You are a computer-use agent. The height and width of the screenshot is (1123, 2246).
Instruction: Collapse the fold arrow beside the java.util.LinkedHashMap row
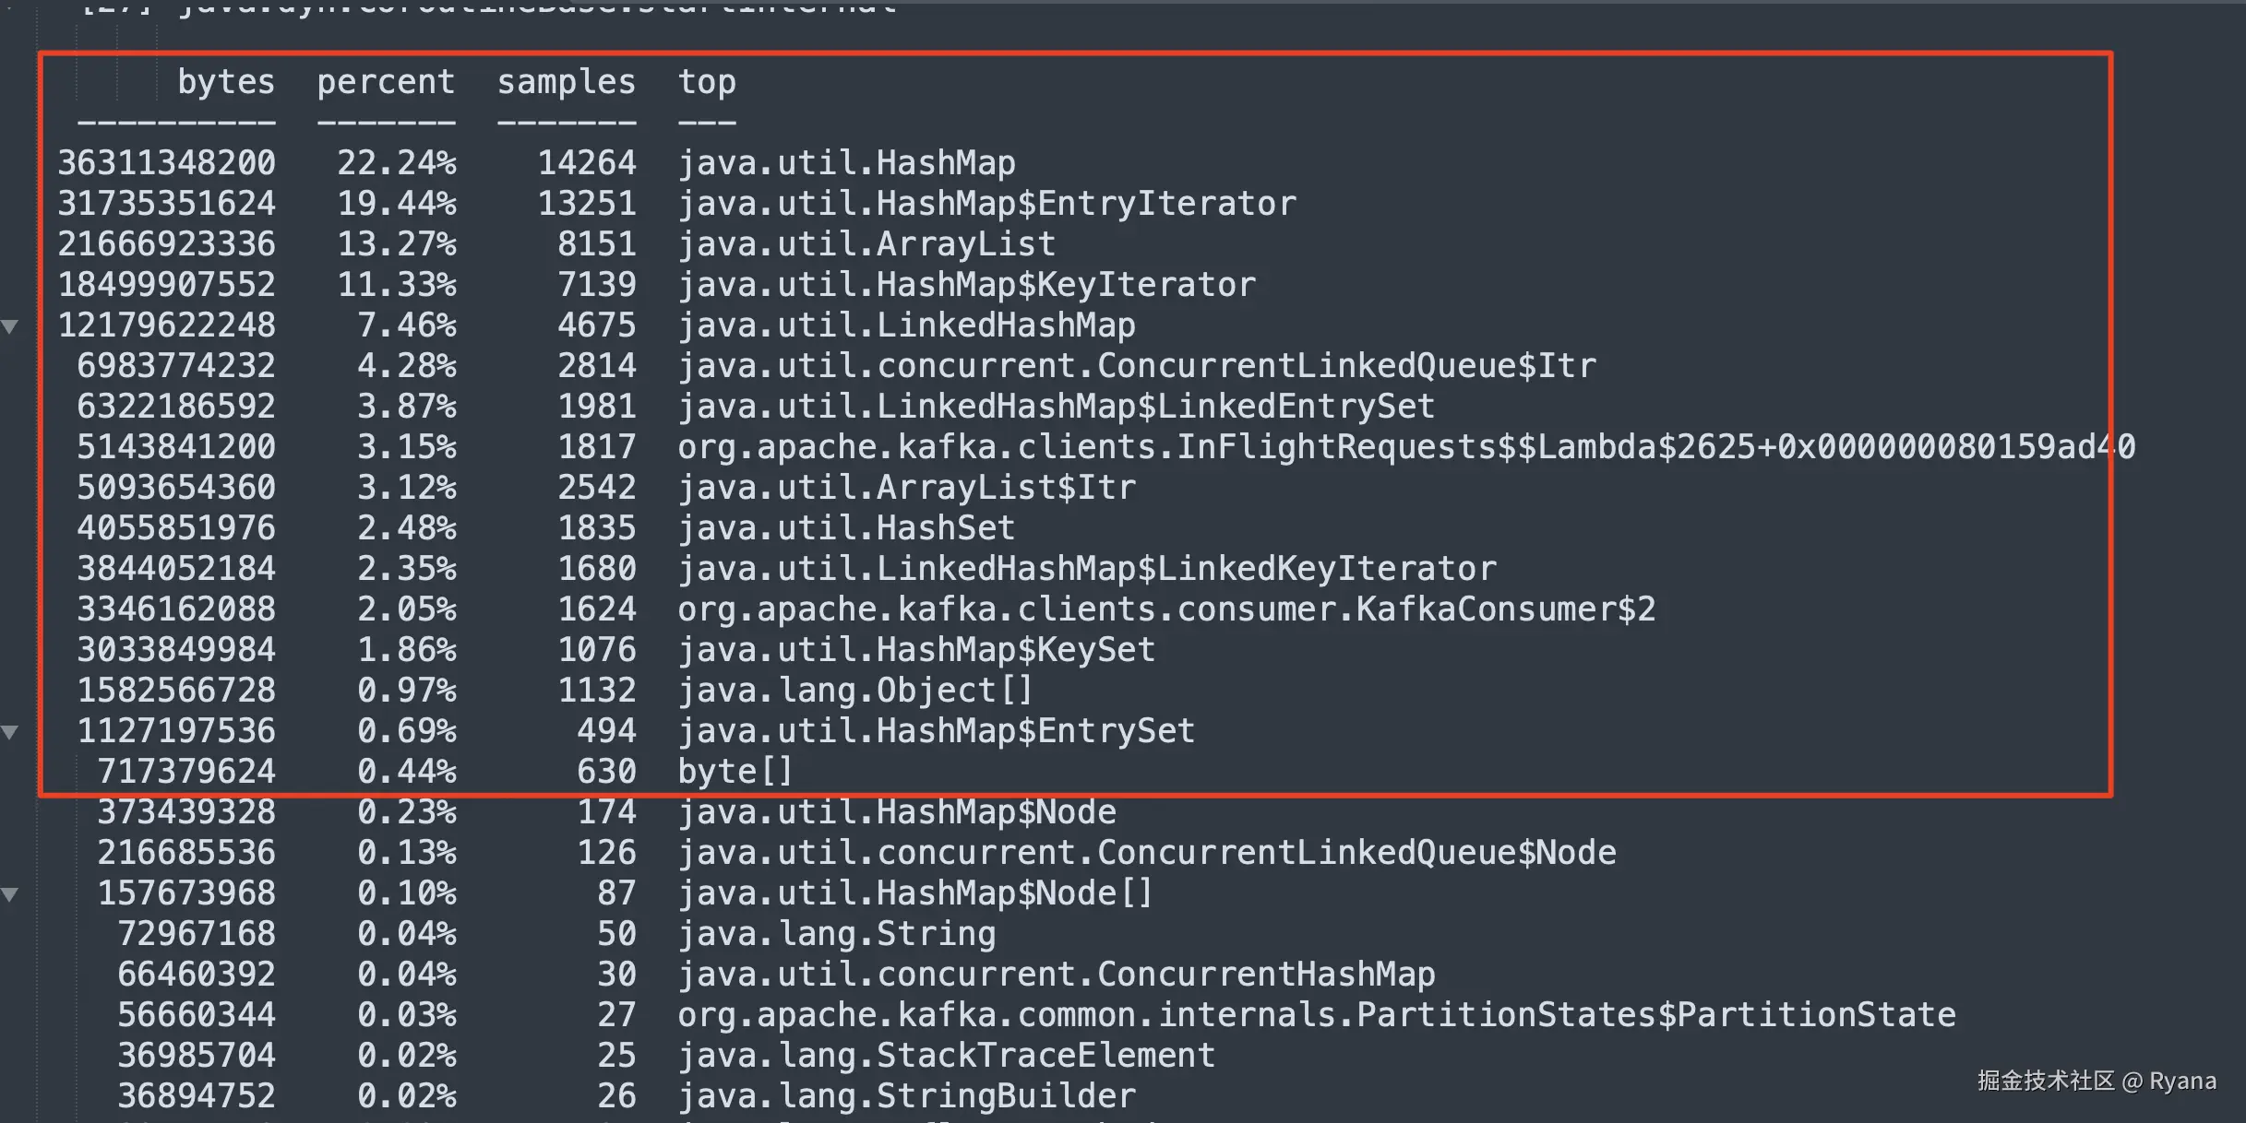tap(10, 326)
